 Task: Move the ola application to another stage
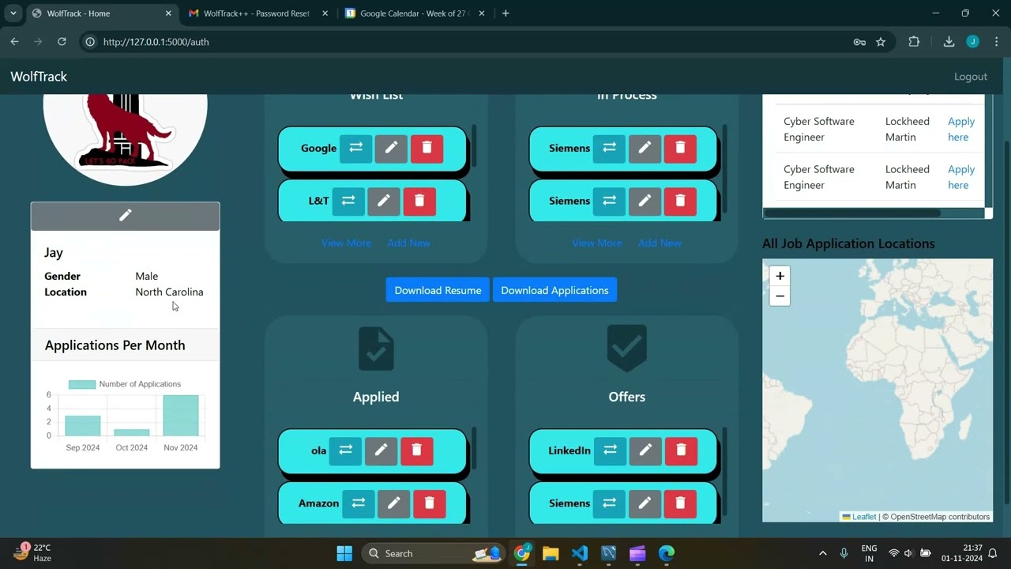click(x=345, y=450)
